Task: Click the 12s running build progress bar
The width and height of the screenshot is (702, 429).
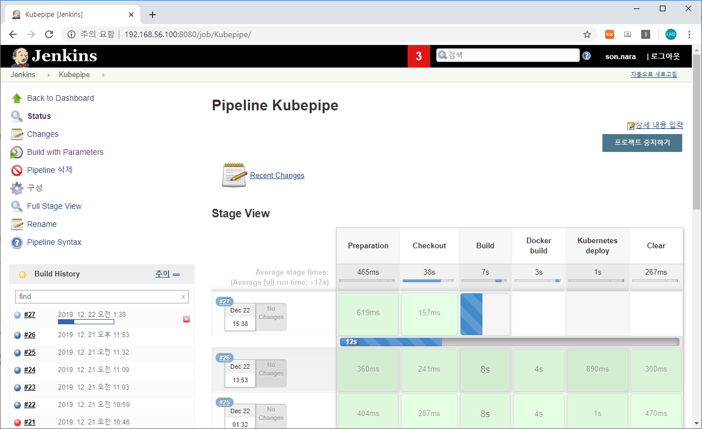Action: pos(509,342)
